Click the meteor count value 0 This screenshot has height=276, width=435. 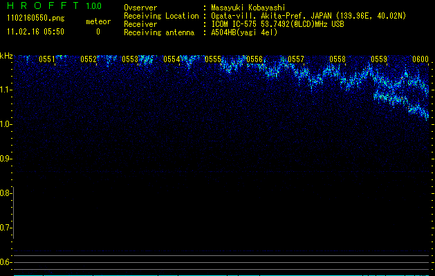coord(98,32)
